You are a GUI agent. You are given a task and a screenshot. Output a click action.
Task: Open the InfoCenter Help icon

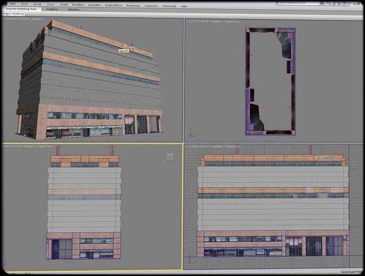pyautogui.click(x=345, y=3)
